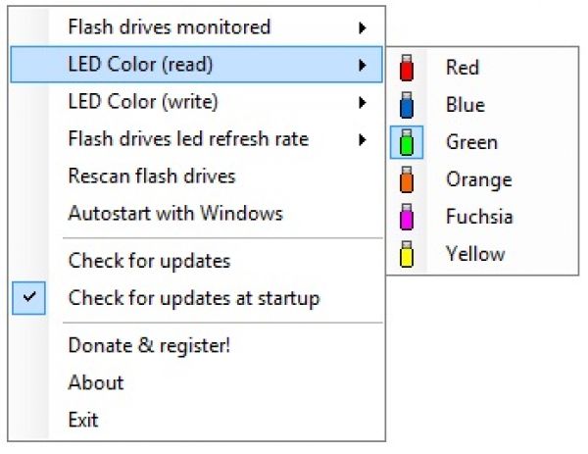This screenshot has height=454, width=588.
Task: Pick the Fuchsia label in the submenu
Action: point(479,217)
